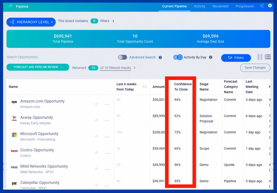Image resolution: width=277 pixels, height=193 pixels.
Task: Click the Axway logo icon
Action: click(x=14, y=118)
